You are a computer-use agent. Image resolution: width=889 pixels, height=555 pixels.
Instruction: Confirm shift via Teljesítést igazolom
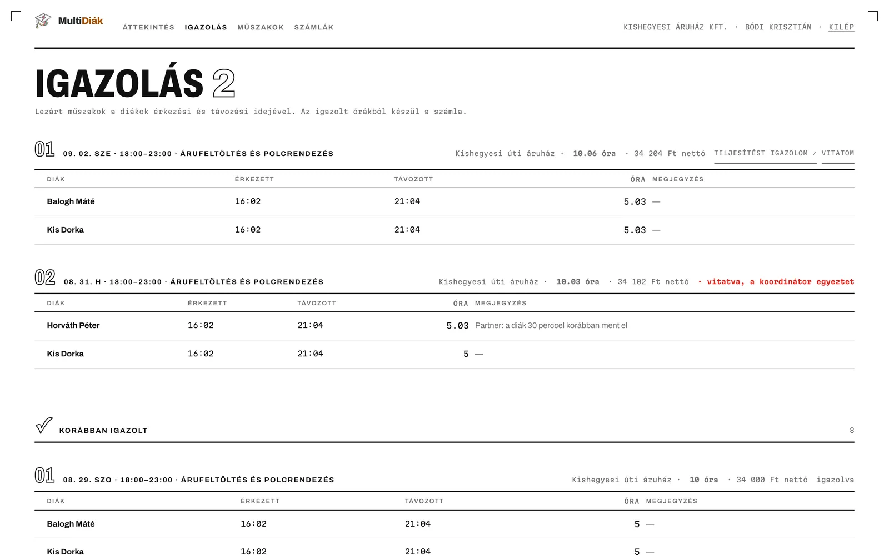click(x=765, y=153)
